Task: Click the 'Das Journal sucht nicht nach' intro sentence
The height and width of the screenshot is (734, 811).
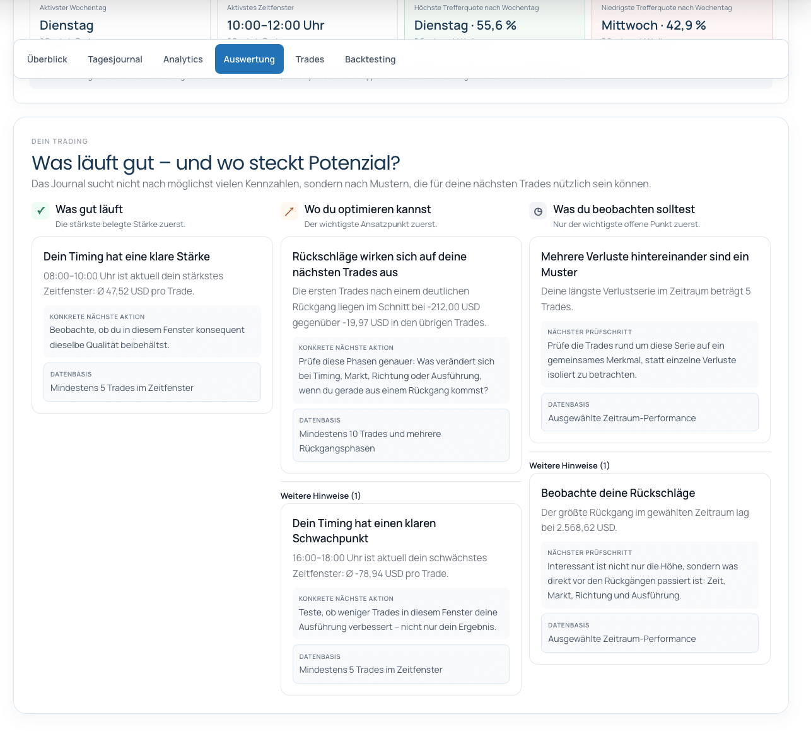Action: (341, 184)
